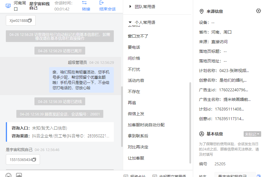The image size is (267, 177).
Task: Open the emoji picker
Action: point(8,175)
